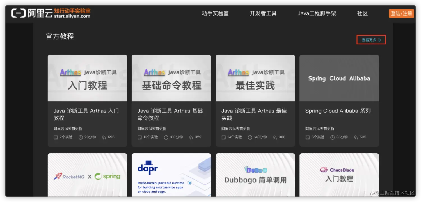421x202 pixels.
Task: Click title Java 诊断工具 Arthas 基础命令教程
Action: (x=170, y=114)
